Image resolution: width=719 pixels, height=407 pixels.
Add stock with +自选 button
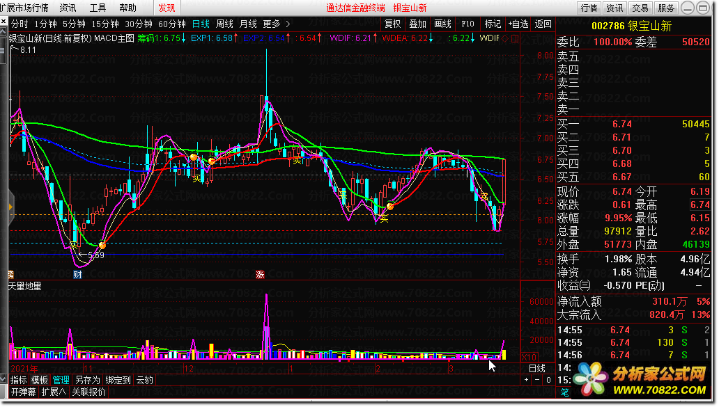click(x=518, y=24)
